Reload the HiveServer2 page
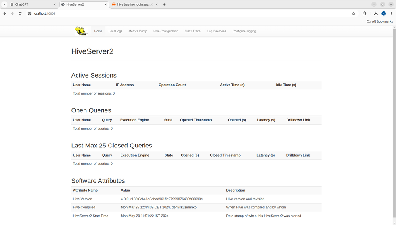The height and width of the screenshot is (225, 396). [x=20, y=13]
